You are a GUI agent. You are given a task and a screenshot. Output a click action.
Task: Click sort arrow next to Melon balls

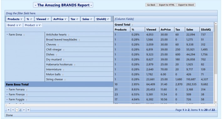coord(63,75)
